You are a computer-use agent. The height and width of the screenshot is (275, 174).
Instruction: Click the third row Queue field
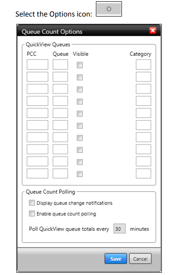60,89
